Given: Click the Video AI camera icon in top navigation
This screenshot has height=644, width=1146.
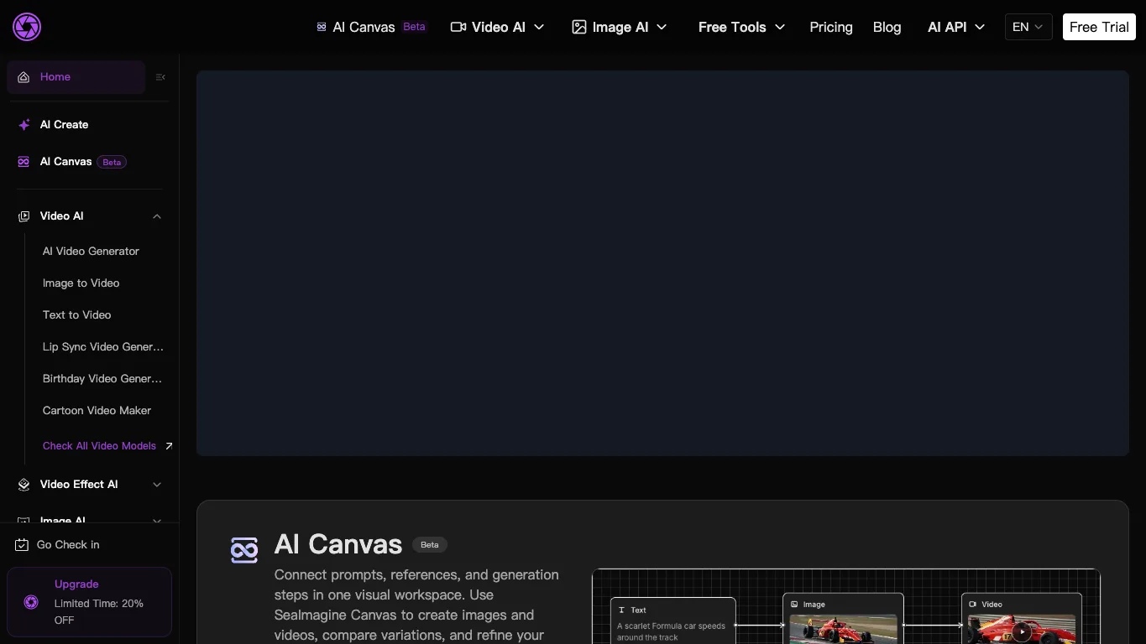Looking at the screenshot, I should pyautogui.click(x=458, y=27).
